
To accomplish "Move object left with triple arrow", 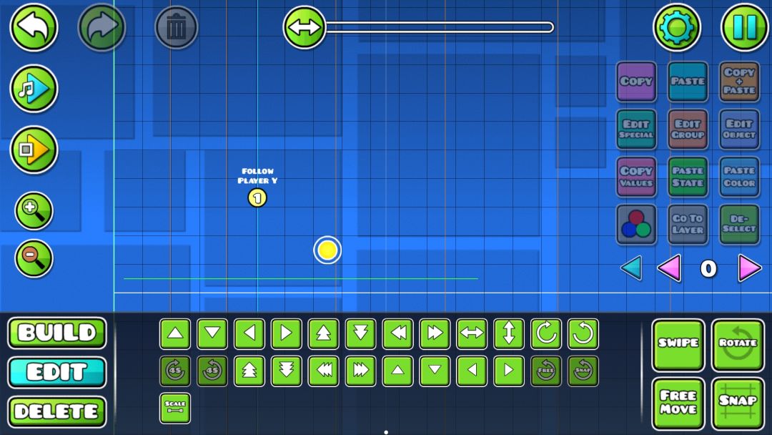I will [324, 371].
